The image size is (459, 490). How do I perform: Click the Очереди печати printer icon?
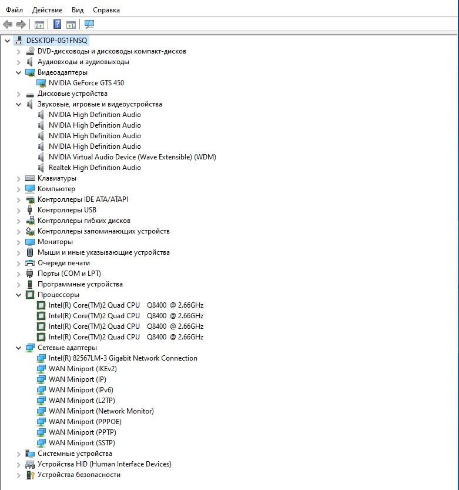30,263
